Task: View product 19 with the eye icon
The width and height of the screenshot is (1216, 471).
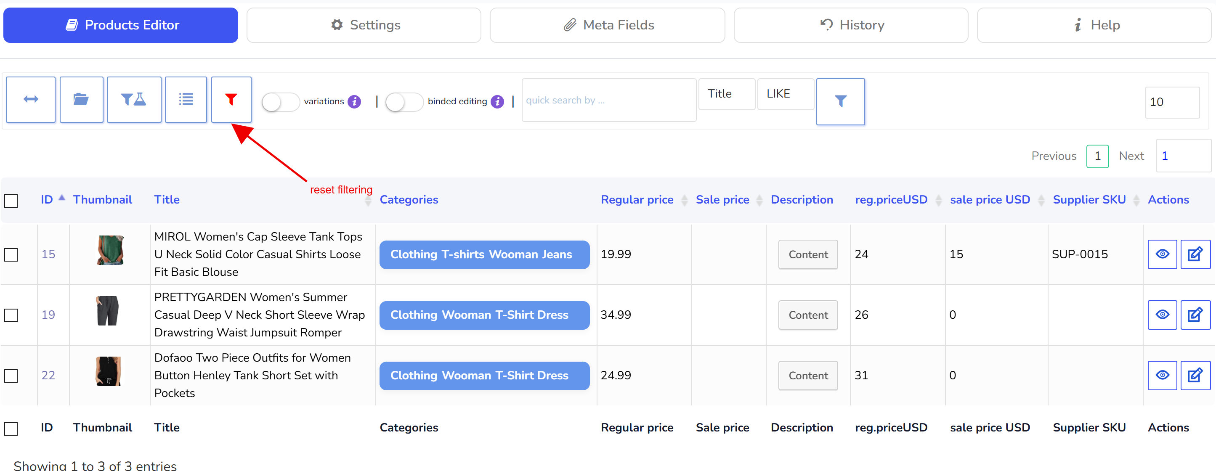Action: (1162, 315)
